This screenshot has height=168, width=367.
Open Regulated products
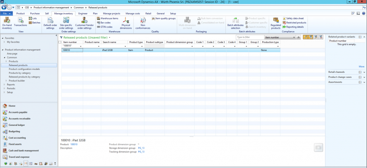click(276, 23)
